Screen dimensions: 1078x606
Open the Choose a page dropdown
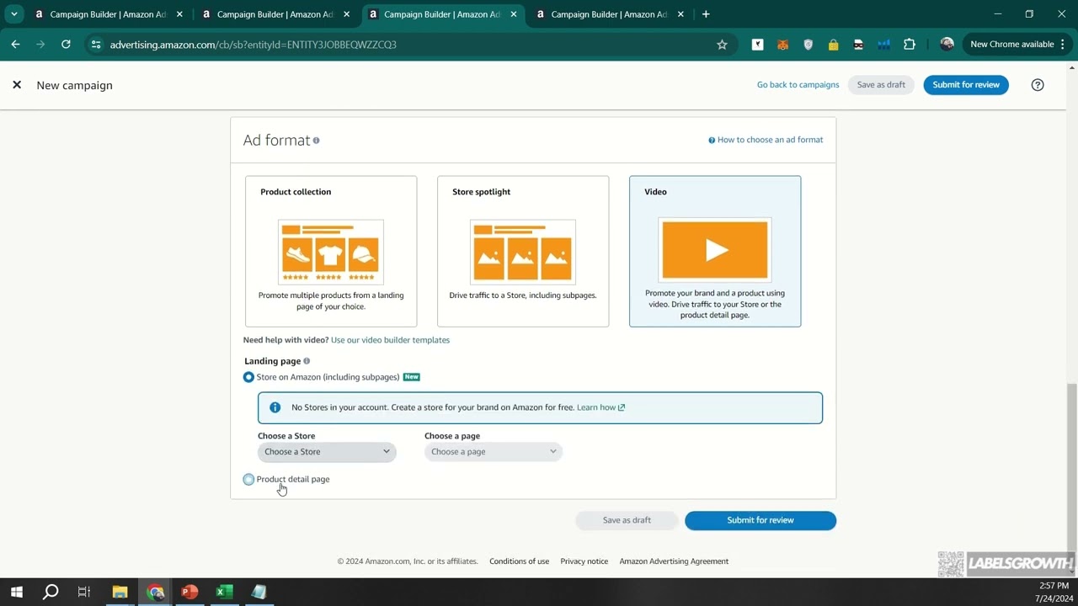tap(494, 452)
